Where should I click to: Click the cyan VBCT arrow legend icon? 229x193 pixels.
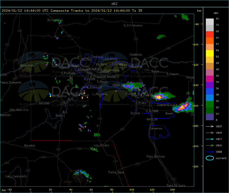click(x=210, y=139)
